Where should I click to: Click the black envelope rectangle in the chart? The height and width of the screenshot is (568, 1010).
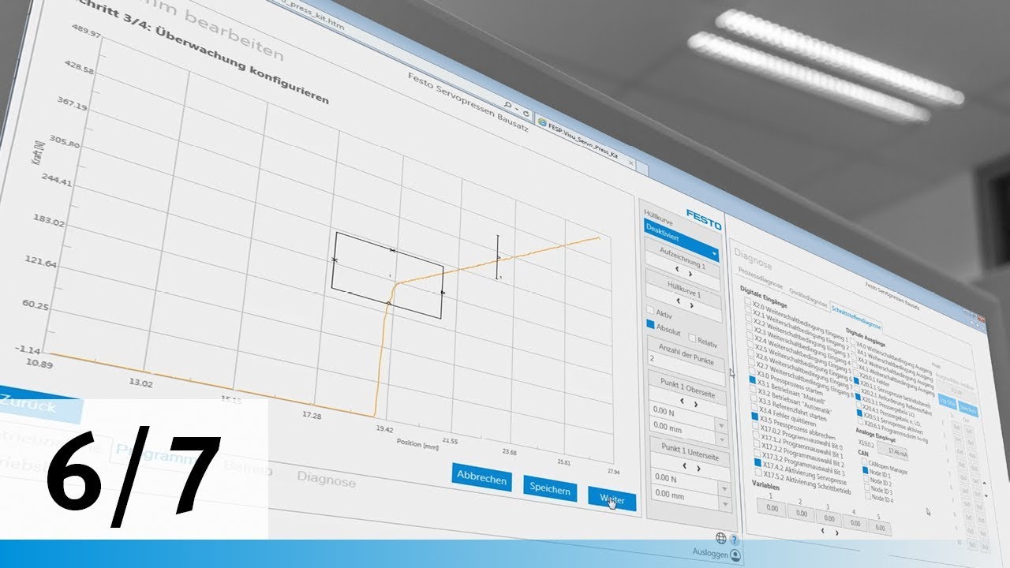pyautogui.click(x=387, y=275)
